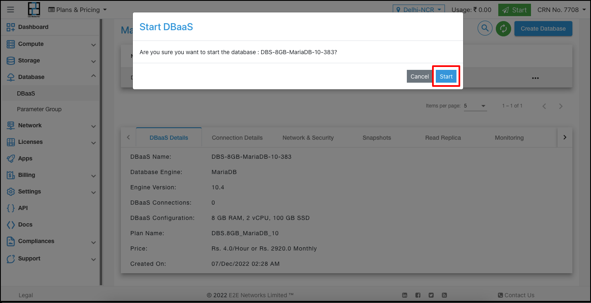Click the Settings gear icon
Image resolution: width=591 pixels, height=303 pixels.
11,191
